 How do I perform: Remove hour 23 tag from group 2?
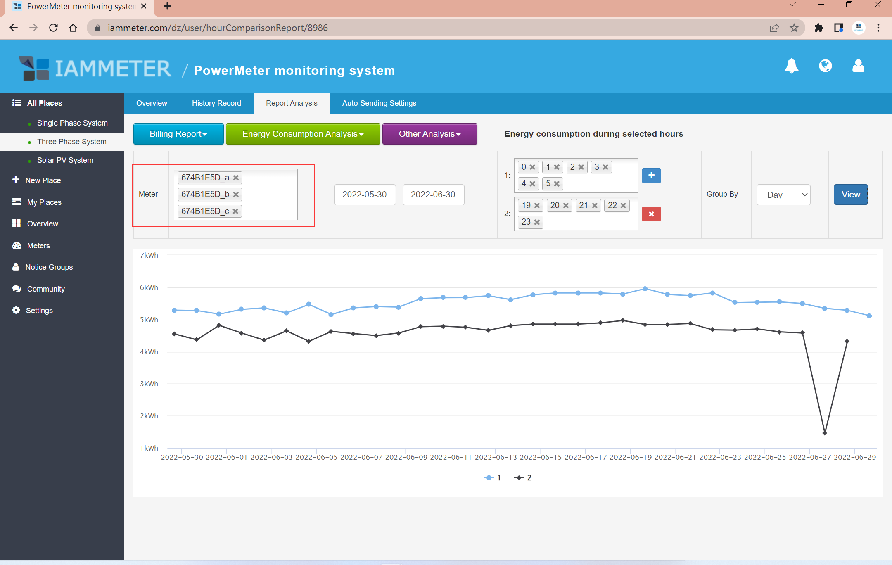pos(537,222)
